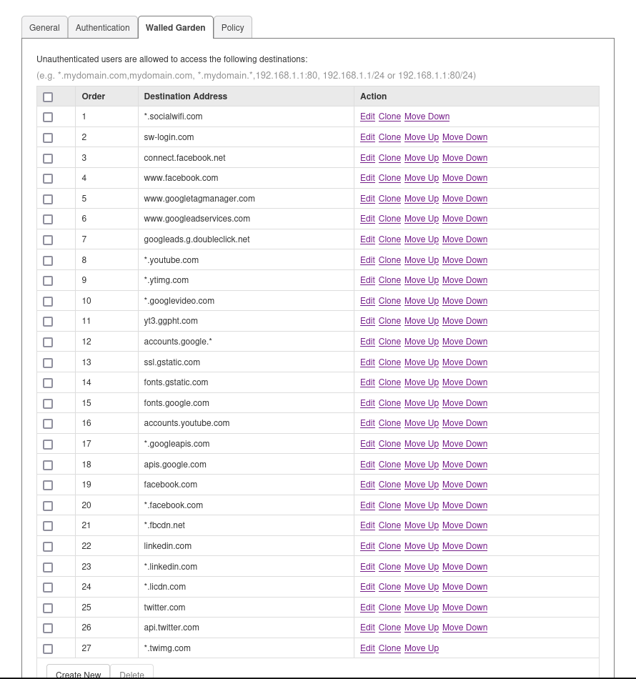This screenshot has height=679, width=636.
Task: Move up www.googletagmanager.com entry
Action: tap(421, 199)
